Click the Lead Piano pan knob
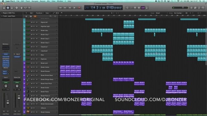The width and height of the screenshot is (207, 116). (6, 86)
